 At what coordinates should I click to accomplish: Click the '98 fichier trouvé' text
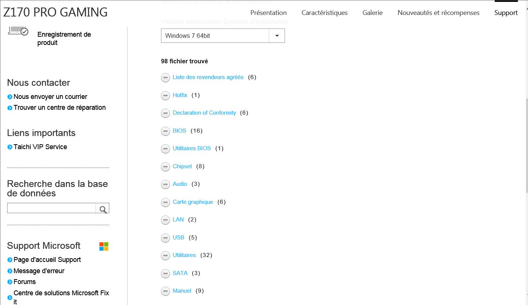[x=184, y=61]
